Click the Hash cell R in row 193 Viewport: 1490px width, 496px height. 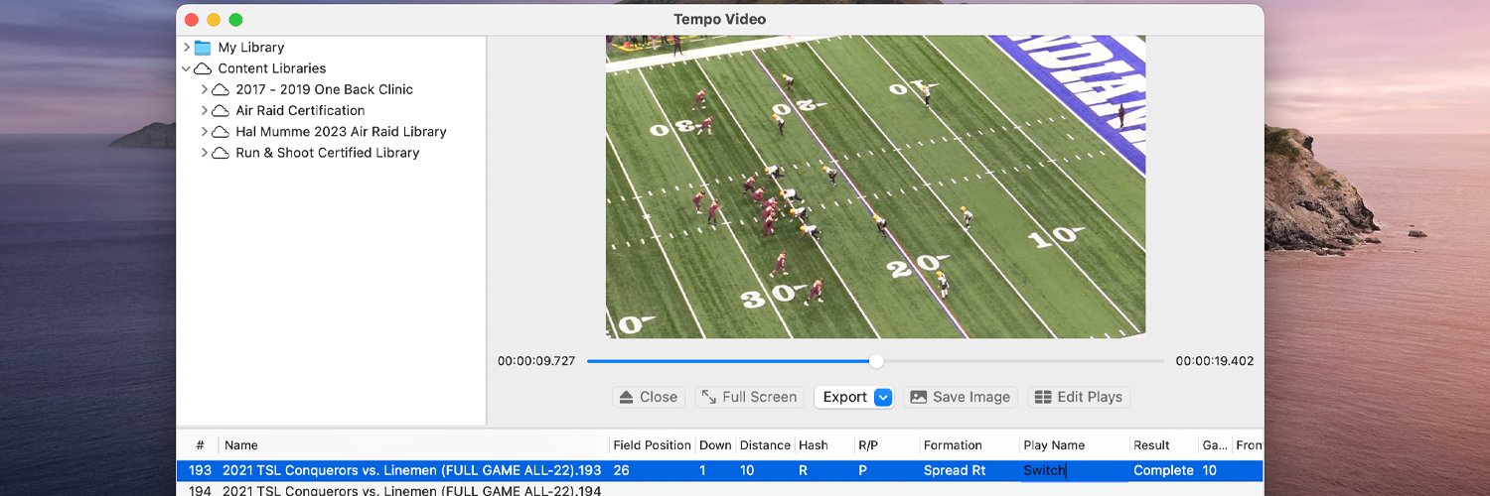tap(803, 471)
